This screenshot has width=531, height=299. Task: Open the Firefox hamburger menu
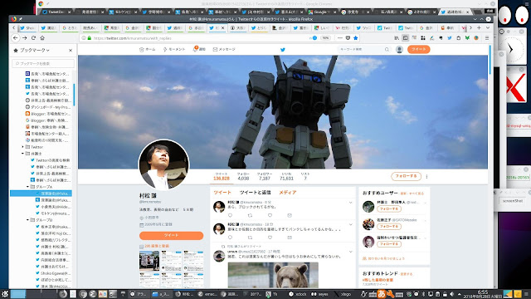point(487,38)
